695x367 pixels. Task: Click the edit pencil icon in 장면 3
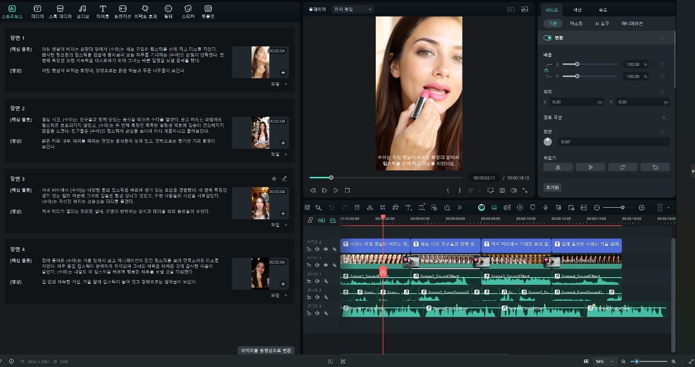point(284,178)
